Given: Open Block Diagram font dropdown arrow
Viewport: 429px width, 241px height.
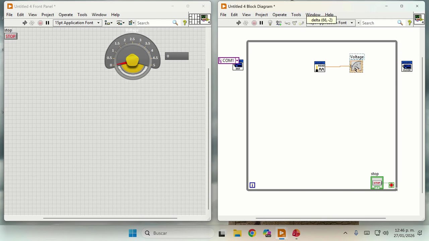Looking at the screenshot, I should point(352,23).
